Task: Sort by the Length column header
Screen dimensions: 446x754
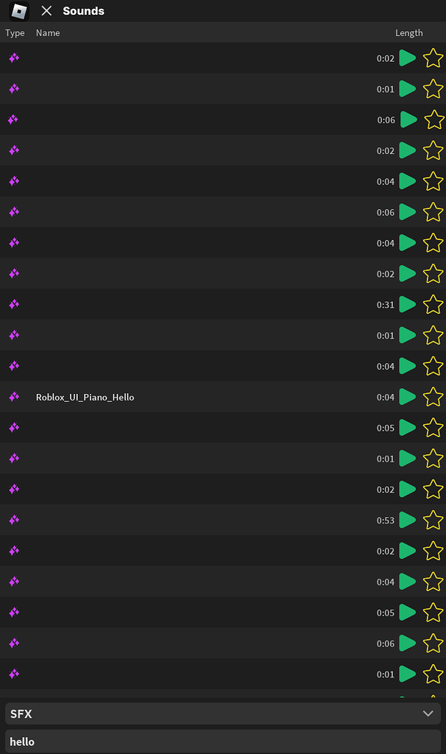Action: click(408, 32)
